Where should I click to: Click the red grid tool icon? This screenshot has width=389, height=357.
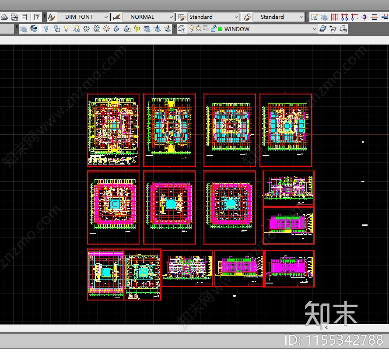point(334,17)
